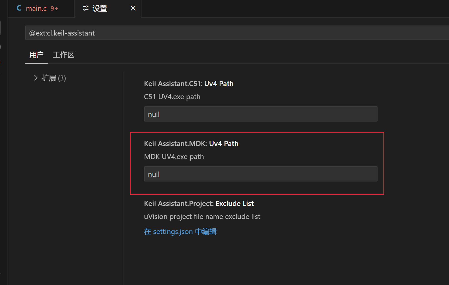Open 在 settings.json 中编辑 link

coord(180,231)
